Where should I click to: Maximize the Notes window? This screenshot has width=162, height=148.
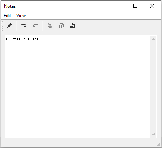(135, 6)
